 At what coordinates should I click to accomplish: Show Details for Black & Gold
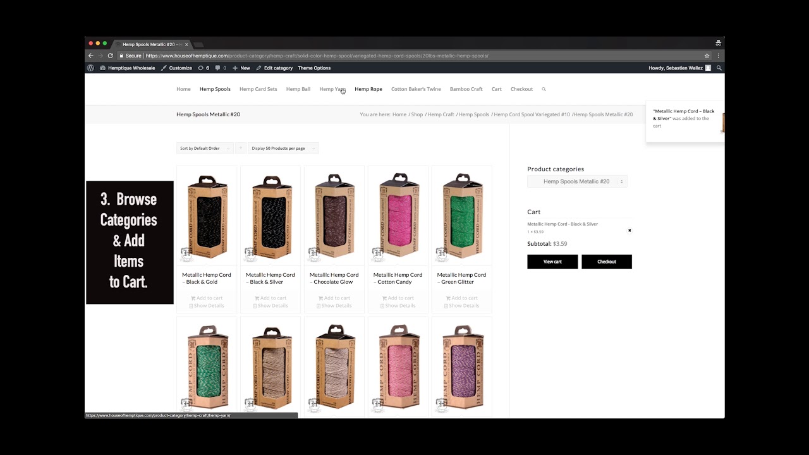click(x=207, y=306)
